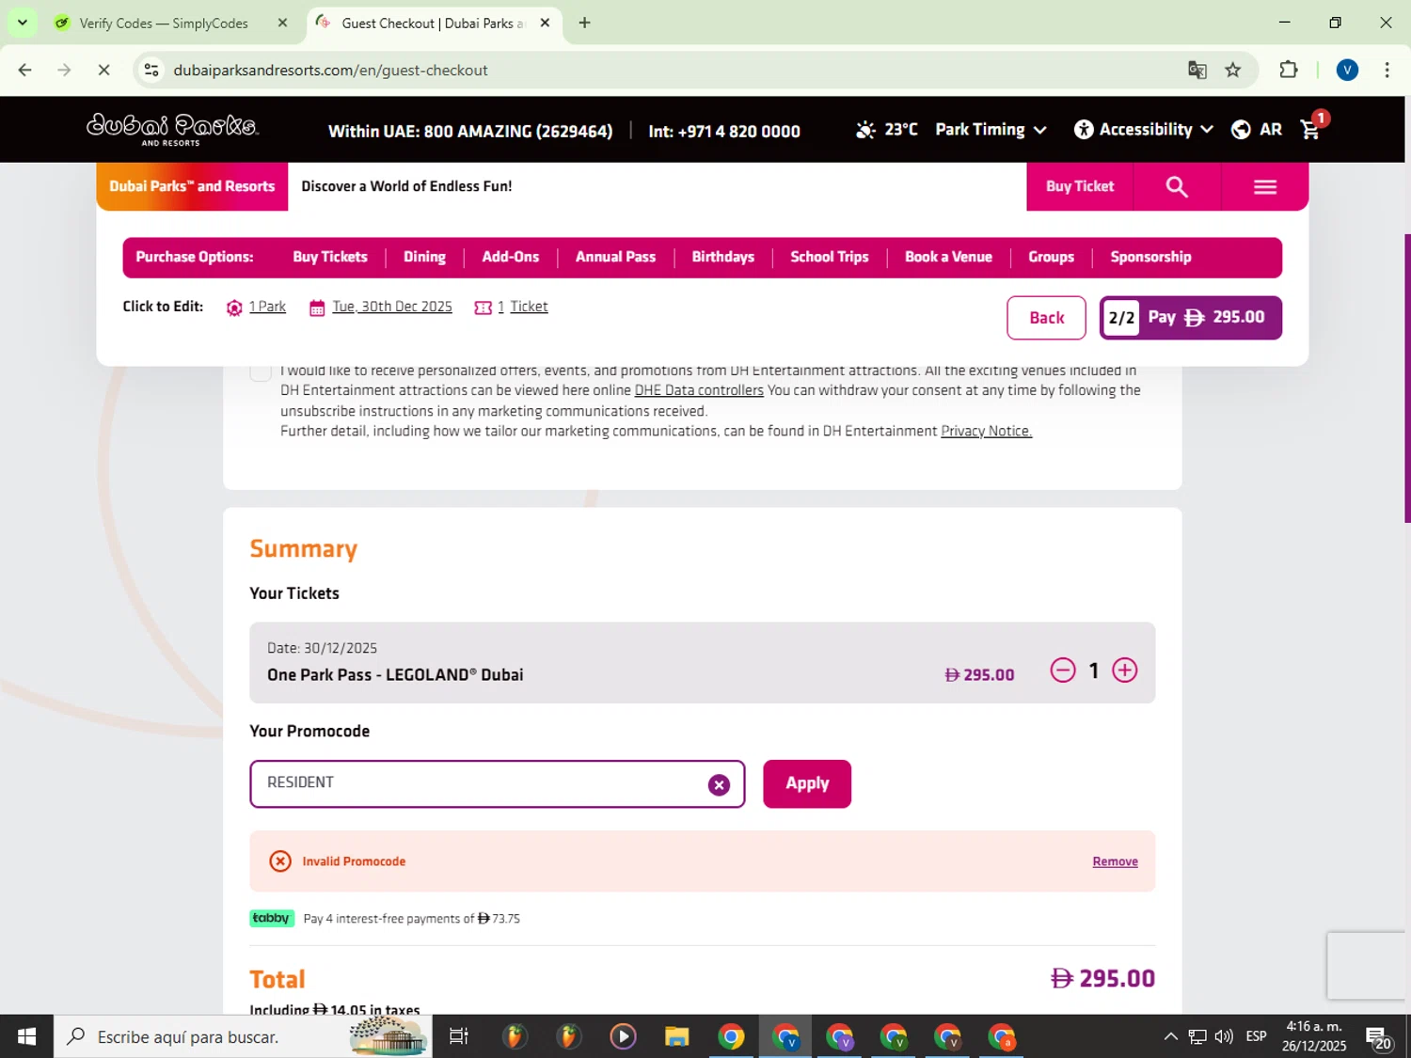Image resolution: width=1411 pixels, height=1058 pixels.
Task: Show hidden system tray icons
Action: (x=1170, y=1036)
